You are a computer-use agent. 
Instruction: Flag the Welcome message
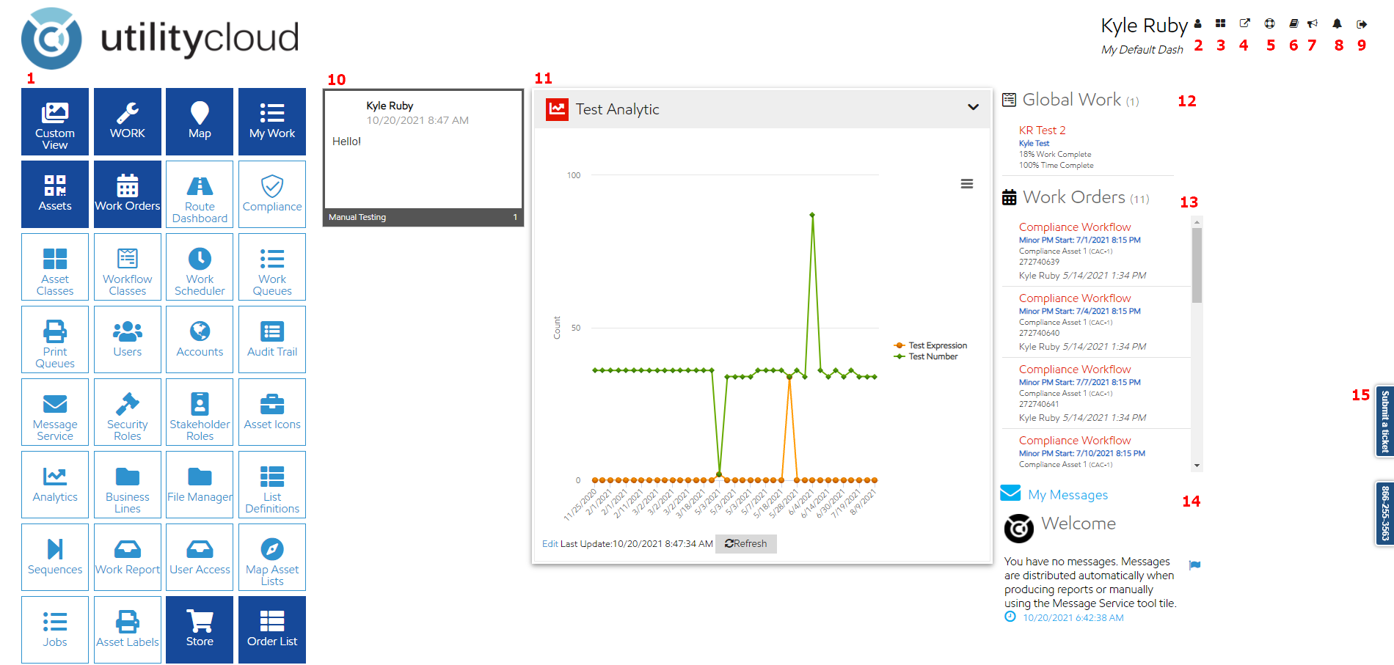point(1194,565)
